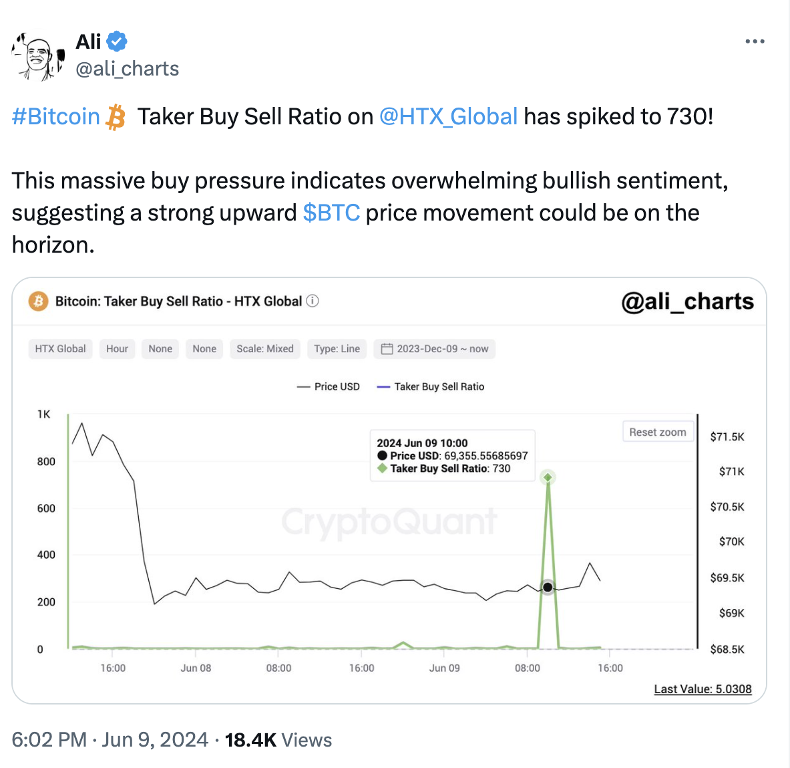Open the HTX Global exchange selector
This screenshot has width=790, height=768.
pos(61,348)
